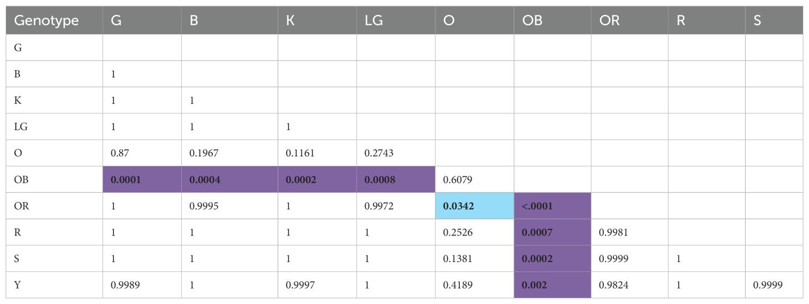Click the OB column header
The width and height of the screenshot is (809, 304).
[x=532, y=20]
